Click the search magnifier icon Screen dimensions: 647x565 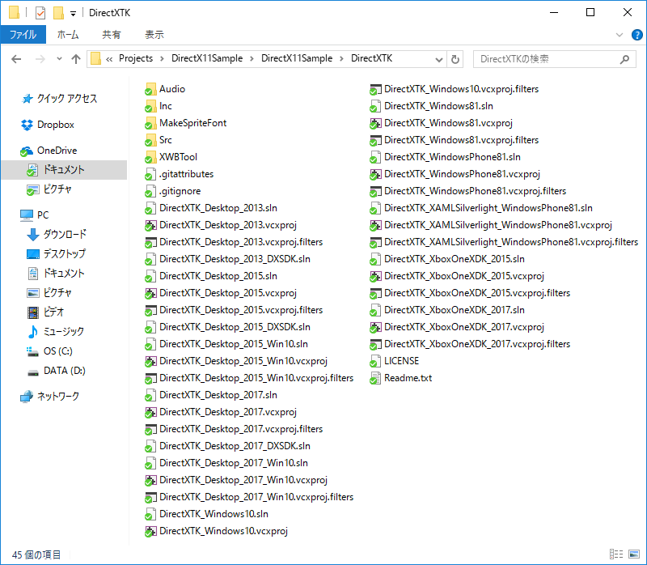(x=624, y=59)
